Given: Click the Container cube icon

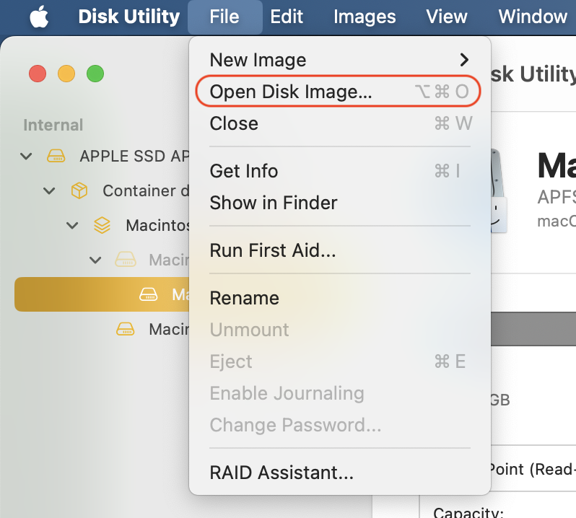Looking at the screenshot, I should 79,190.
